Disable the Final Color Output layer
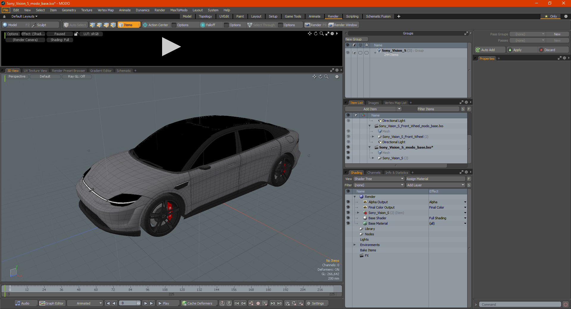Image resolution: width=571 pixels, height=309 pixels. pyautogui.click(x=348, y=207)
